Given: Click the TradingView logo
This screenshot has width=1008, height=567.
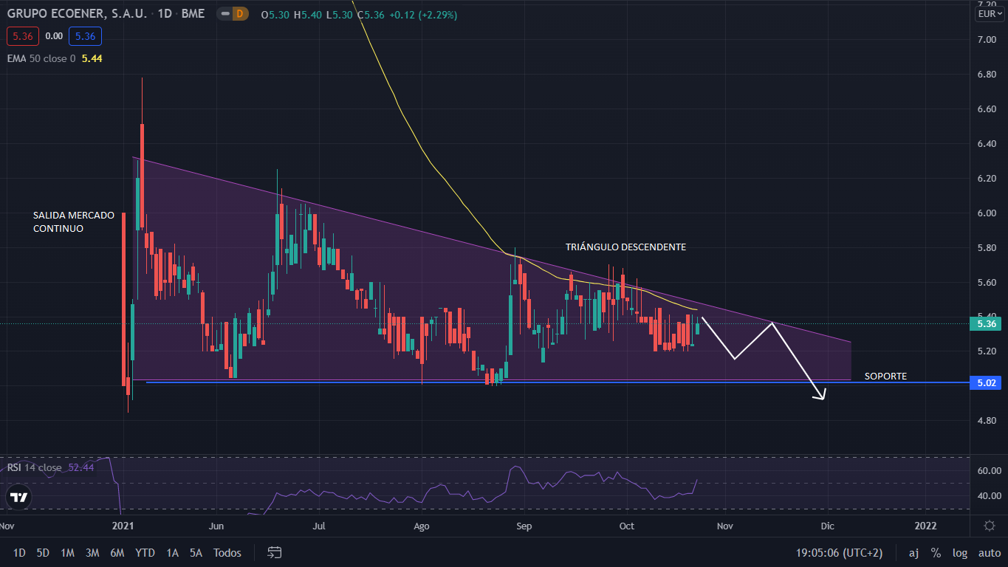Looking at the screenshot, I should click(x=20, y=498).
